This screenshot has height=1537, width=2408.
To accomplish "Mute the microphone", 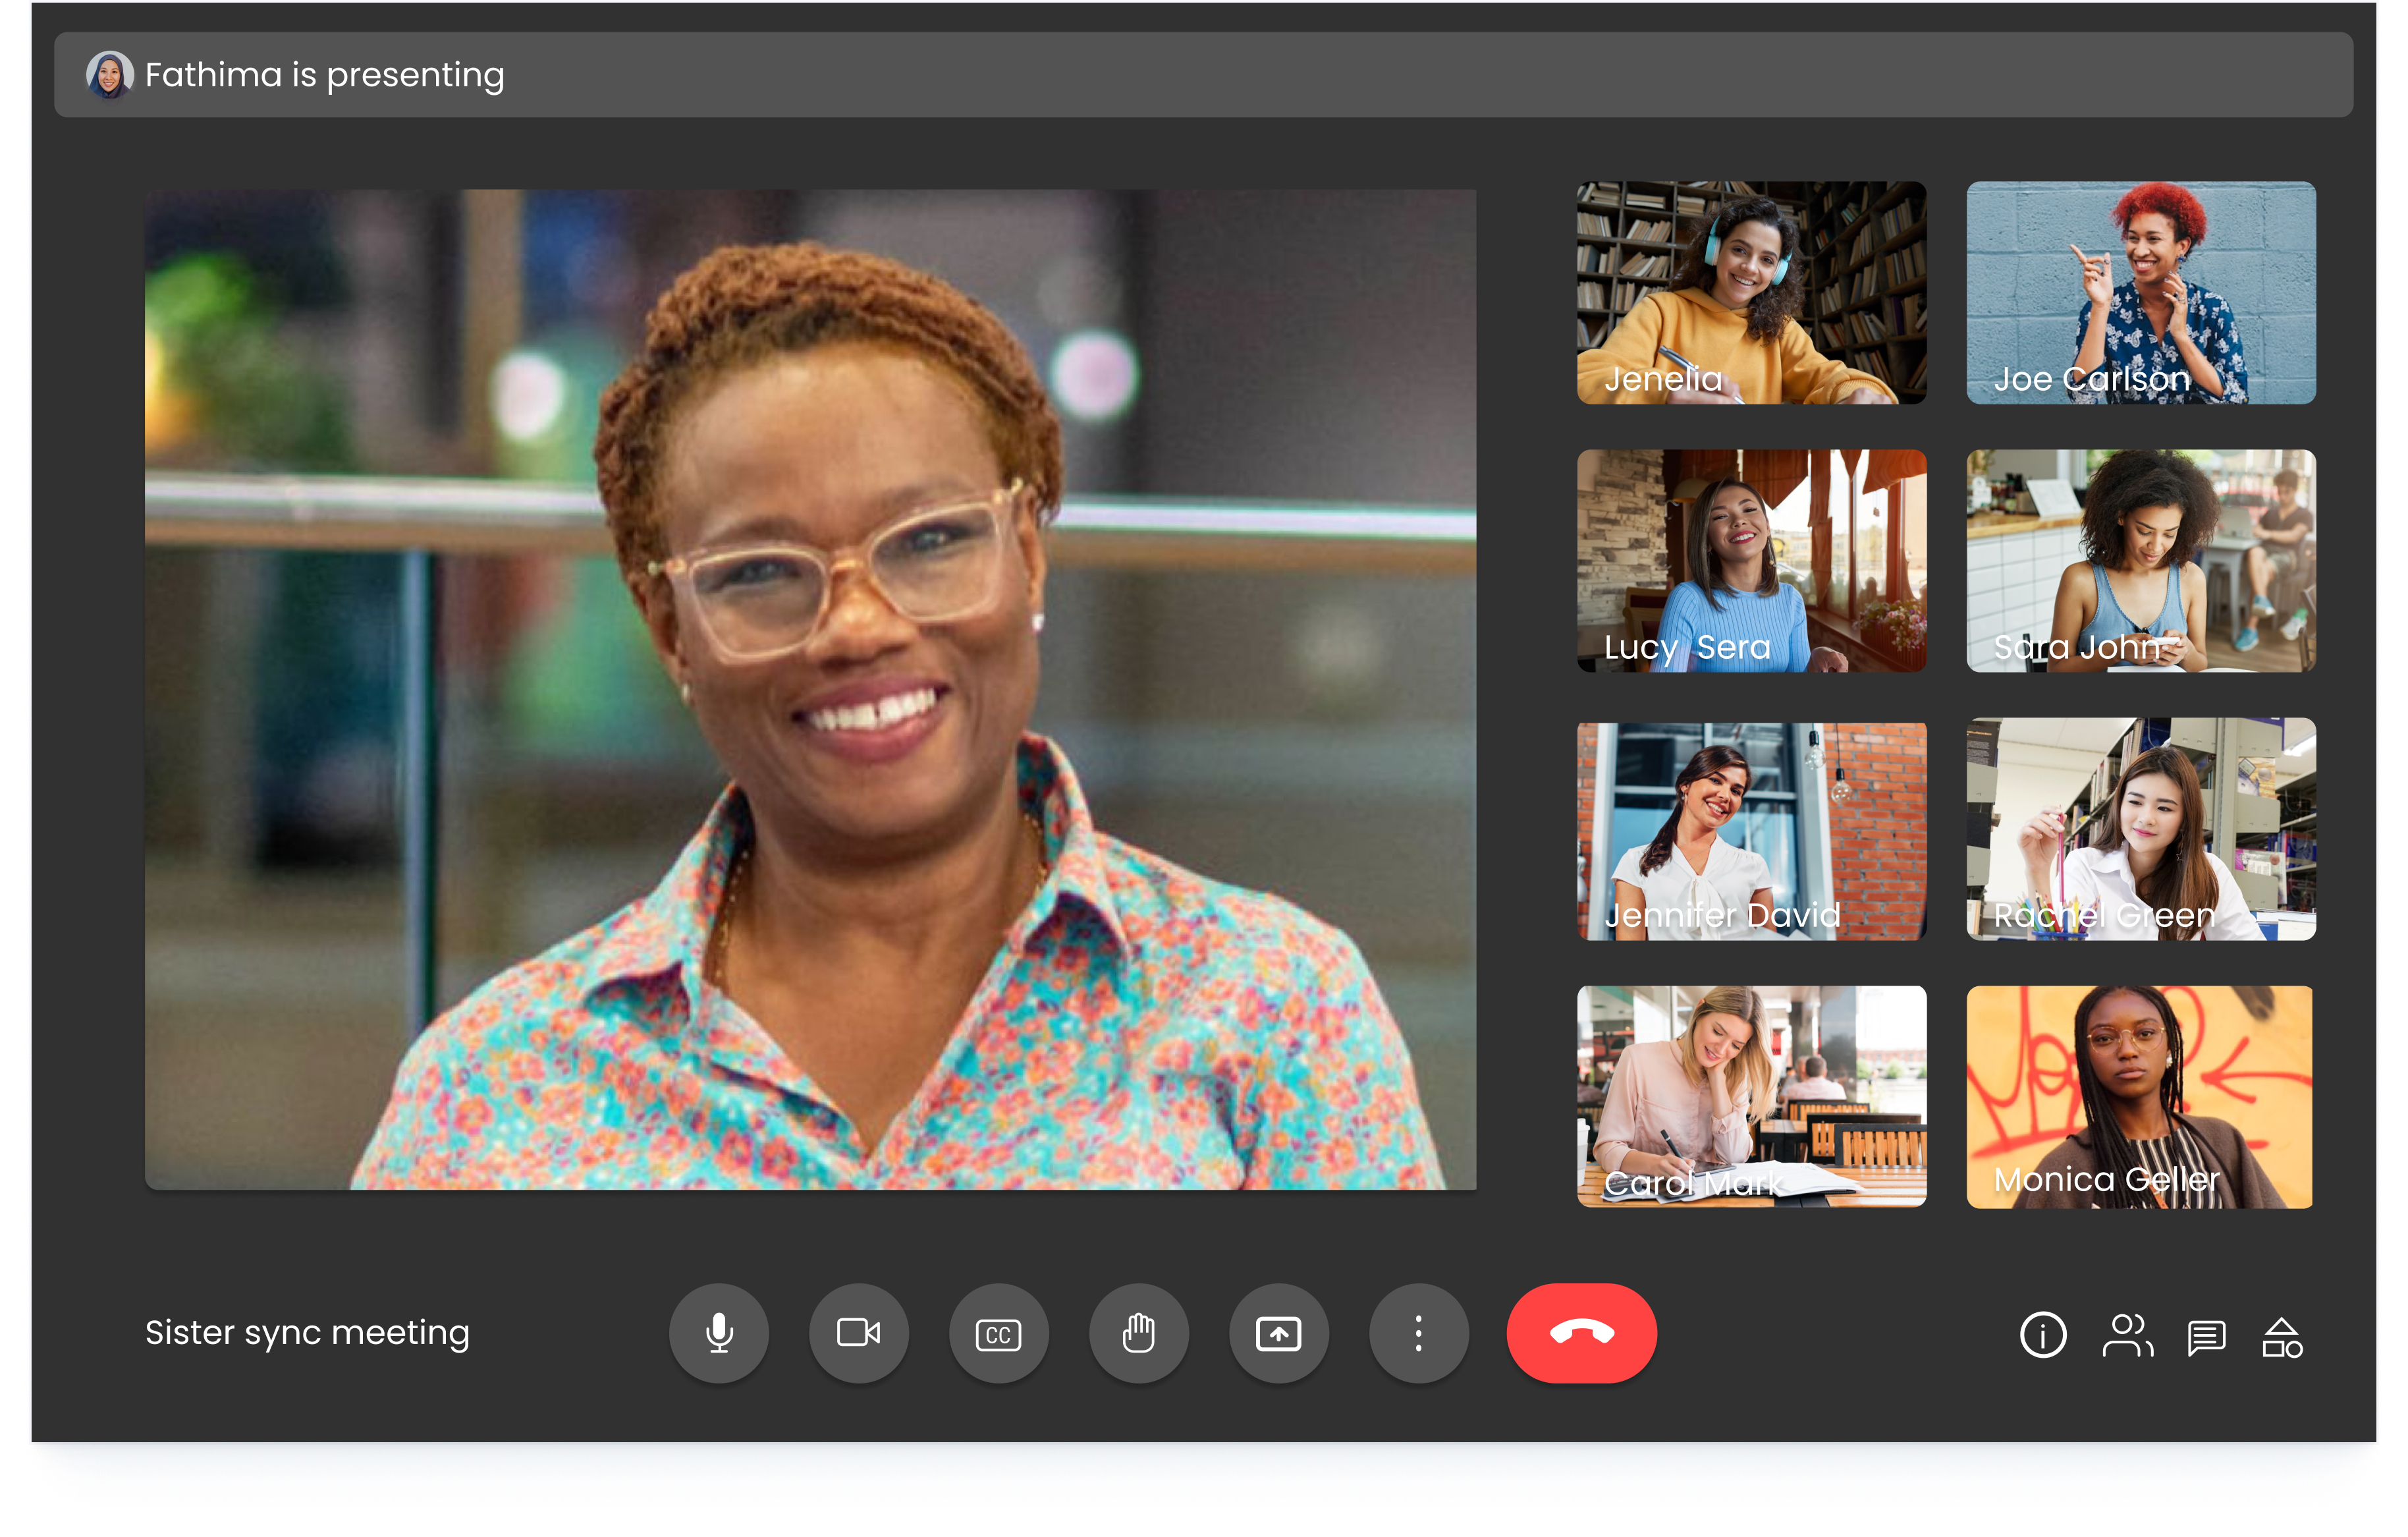I will pyautogui.click(x=718, y=1333).
